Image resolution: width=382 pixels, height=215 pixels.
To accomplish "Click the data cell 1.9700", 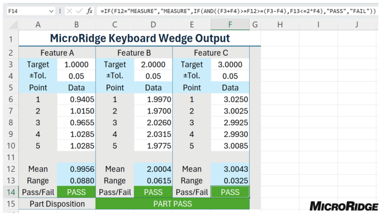I will coord(153,111).
